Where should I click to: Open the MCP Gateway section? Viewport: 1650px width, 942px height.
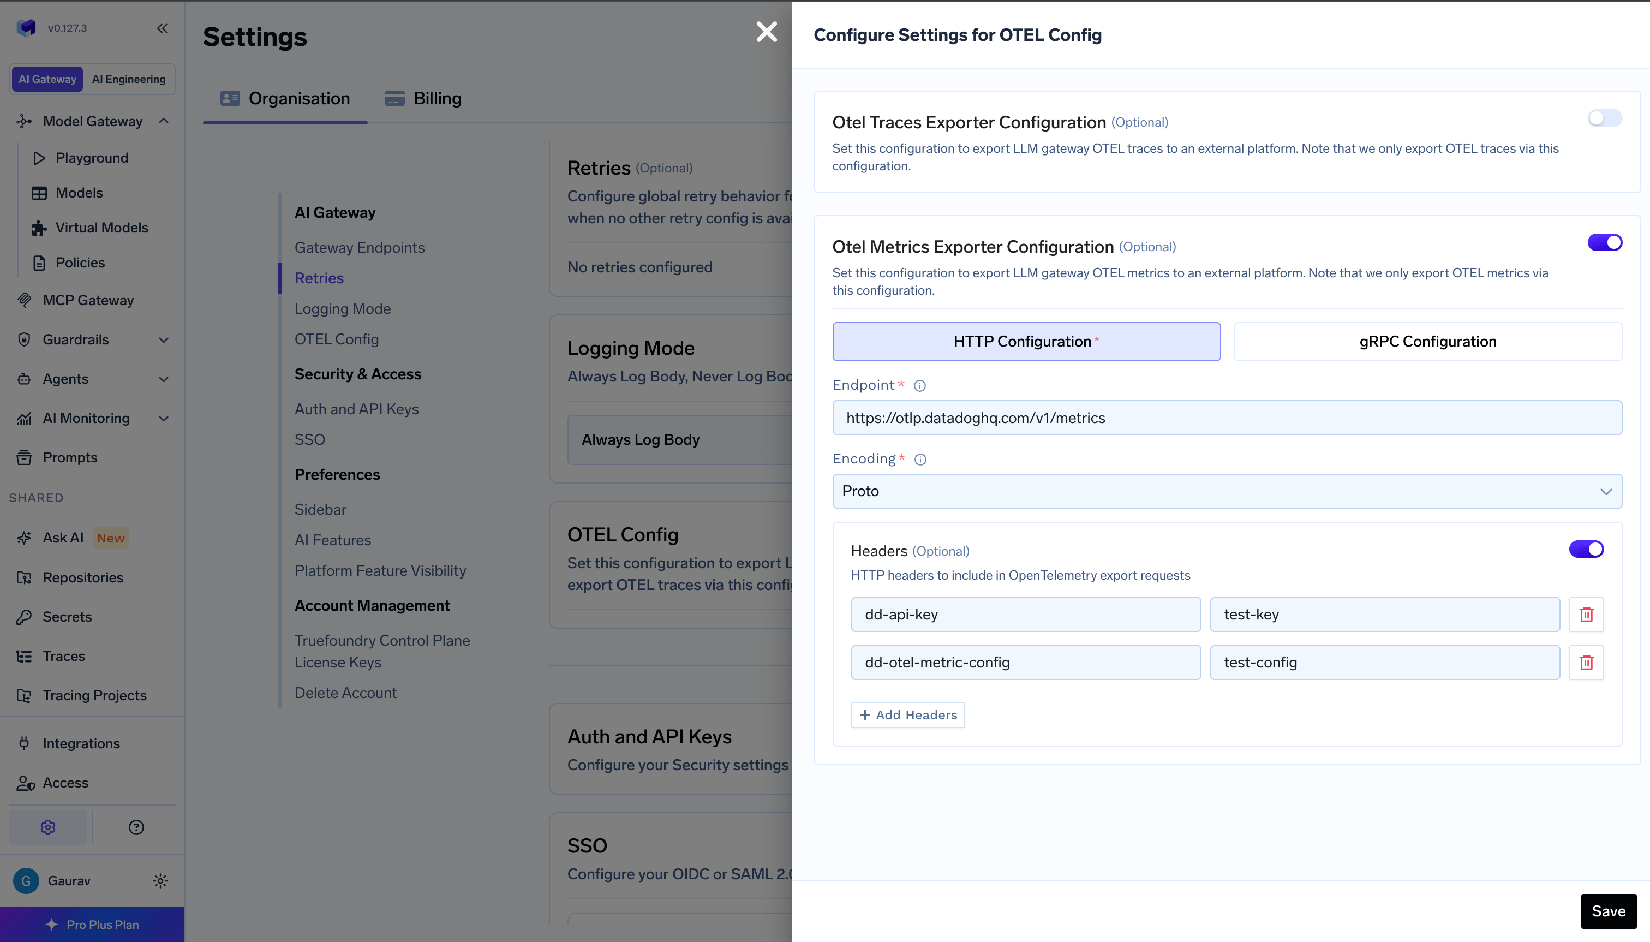click(87, 300)
